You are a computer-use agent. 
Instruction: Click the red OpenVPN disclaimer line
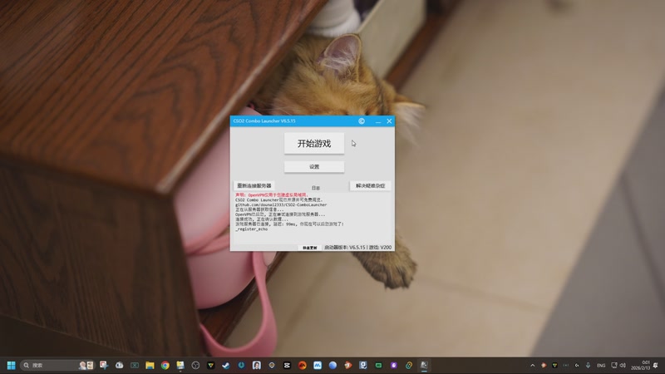[x=272, y=194]
